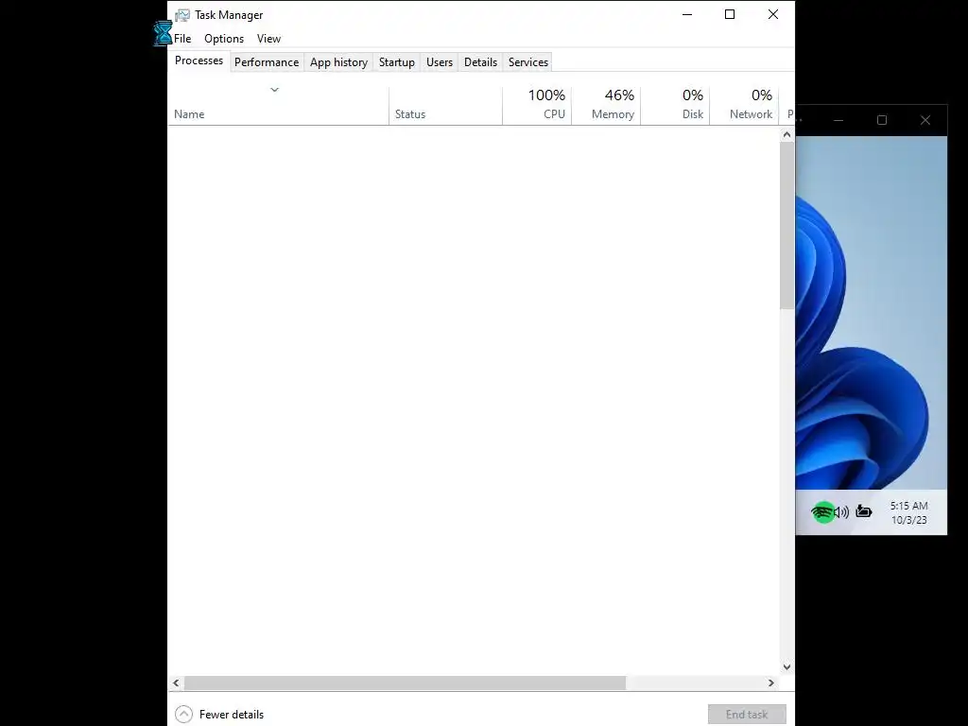Viewport: 968px width, 726px height.
Task: Click the sort chevron above Name column
Action: [275, 90]
